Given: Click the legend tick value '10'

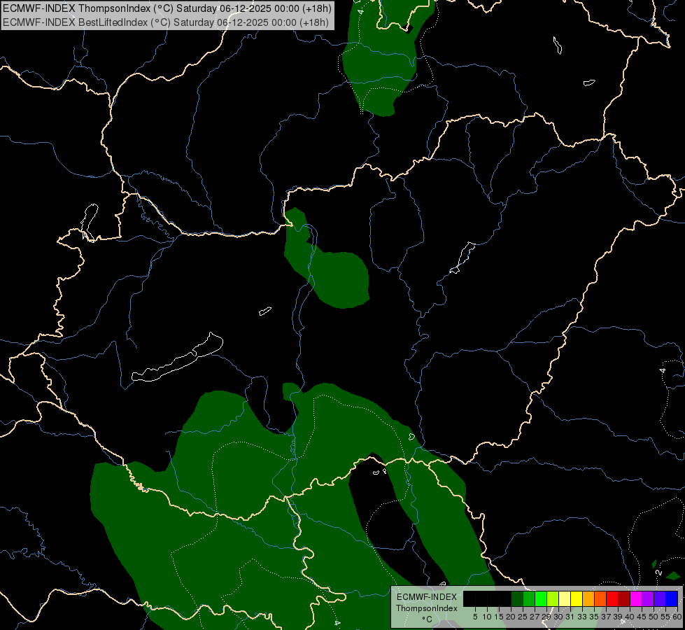Looking at the screenshot, I should point(487,617).
